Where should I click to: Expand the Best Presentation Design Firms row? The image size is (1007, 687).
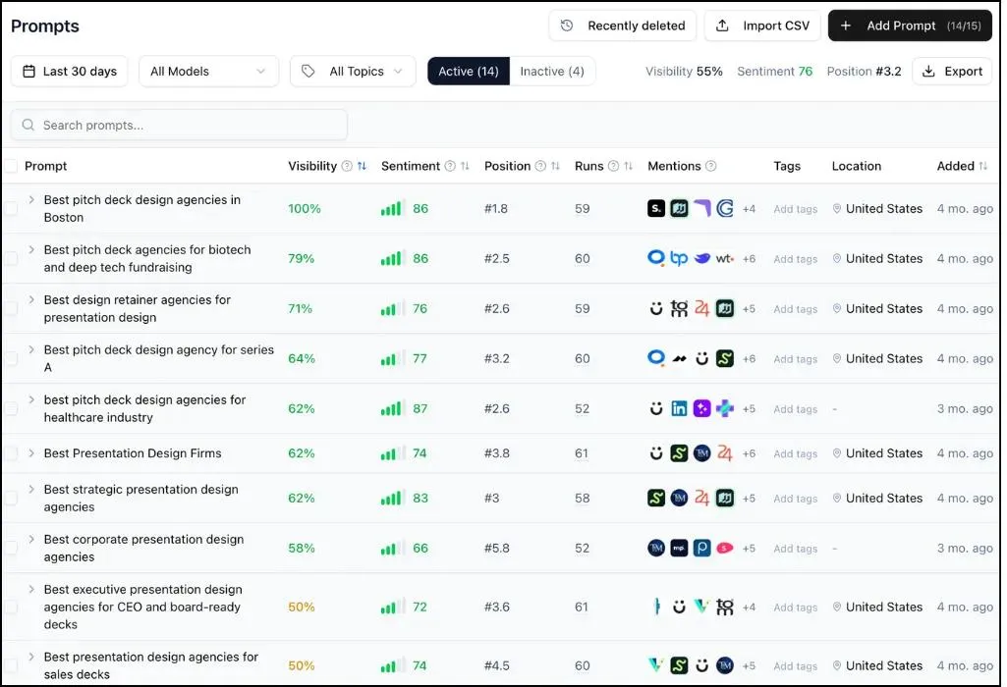(x=31, y=453)
